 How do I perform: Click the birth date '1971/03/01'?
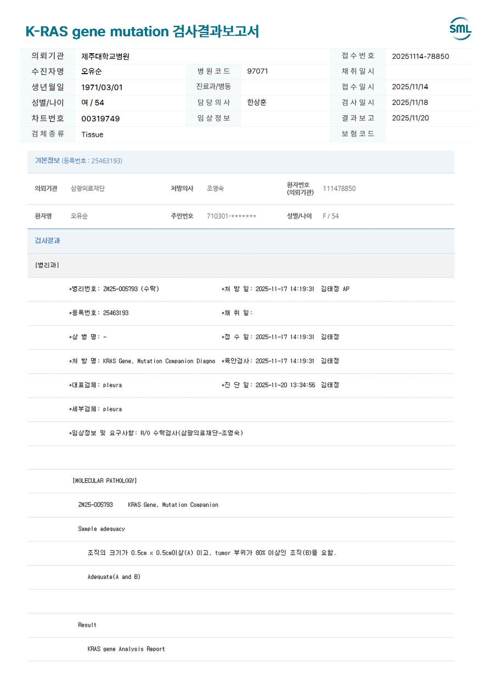[102, 87]
